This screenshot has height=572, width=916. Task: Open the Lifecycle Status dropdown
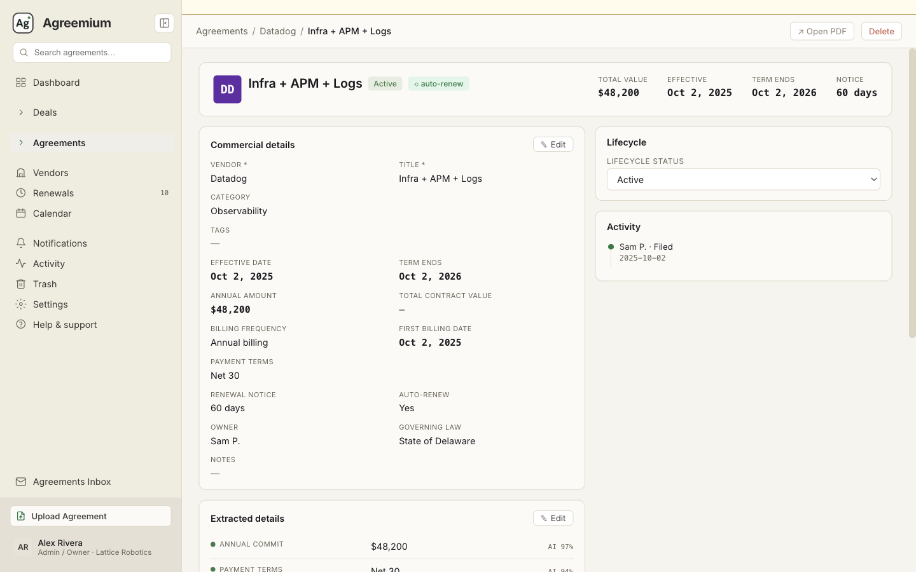[743, 180]
